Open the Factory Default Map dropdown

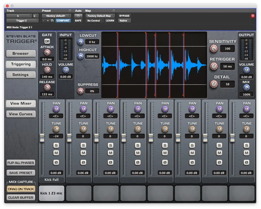point(100,16)
